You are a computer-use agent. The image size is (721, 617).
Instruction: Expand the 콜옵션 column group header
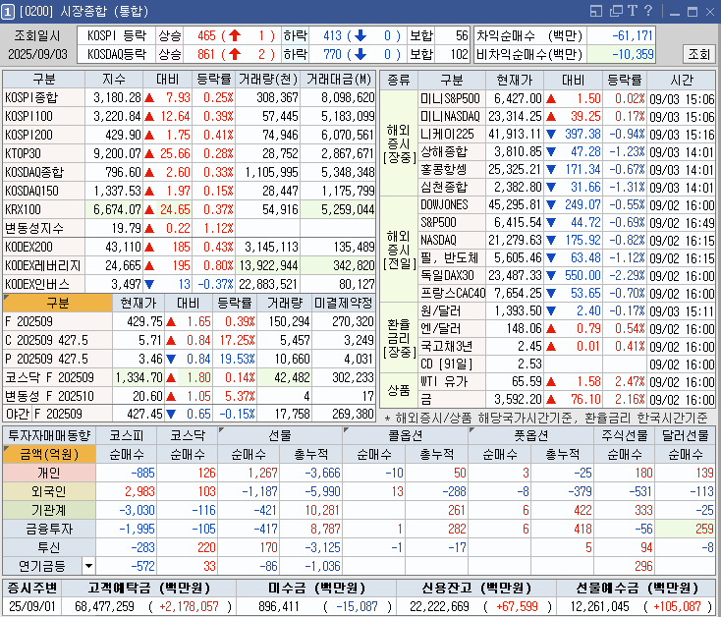coord(405,435)
